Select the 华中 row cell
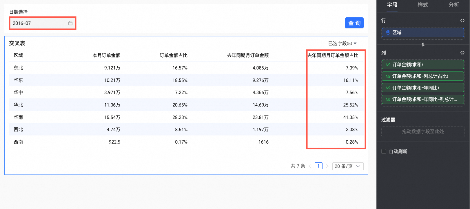Image resolution: width=470 pixels, height=209 pixels. click(x=18, y=92)
